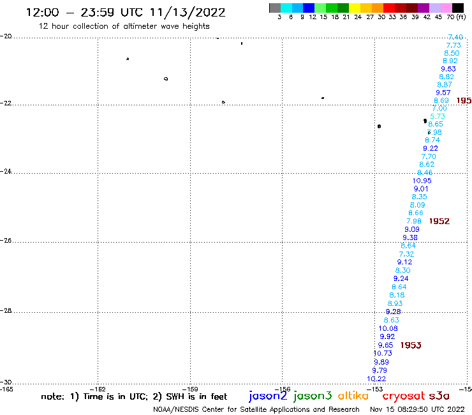Viewport: 472px width, 415px height.
Task: Select the jason3 satellite label
Action: pyautogui.click(x=313, y=396)
